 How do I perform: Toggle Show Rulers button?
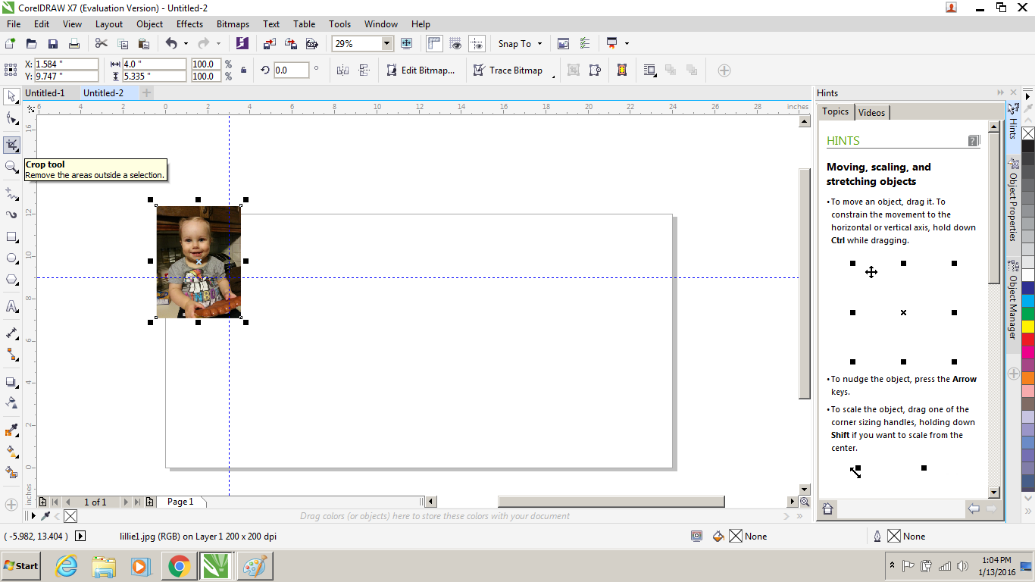[x=434, y=44]
